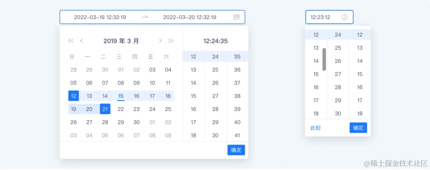Viewport: 430px width, 170px height.
Task: Choose calendar date 23
Action: click(x=137, y=109)
